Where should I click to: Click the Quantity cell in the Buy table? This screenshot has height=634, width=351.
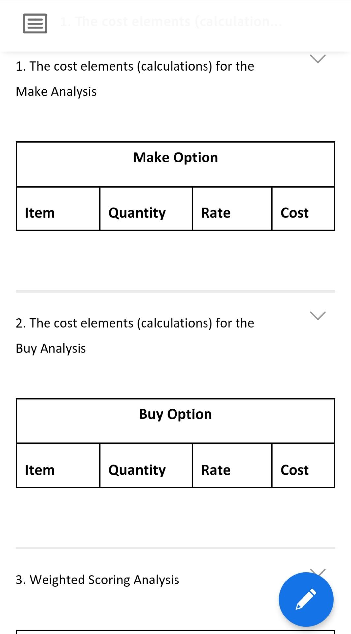pyautogui.click(x=137, y=470)
